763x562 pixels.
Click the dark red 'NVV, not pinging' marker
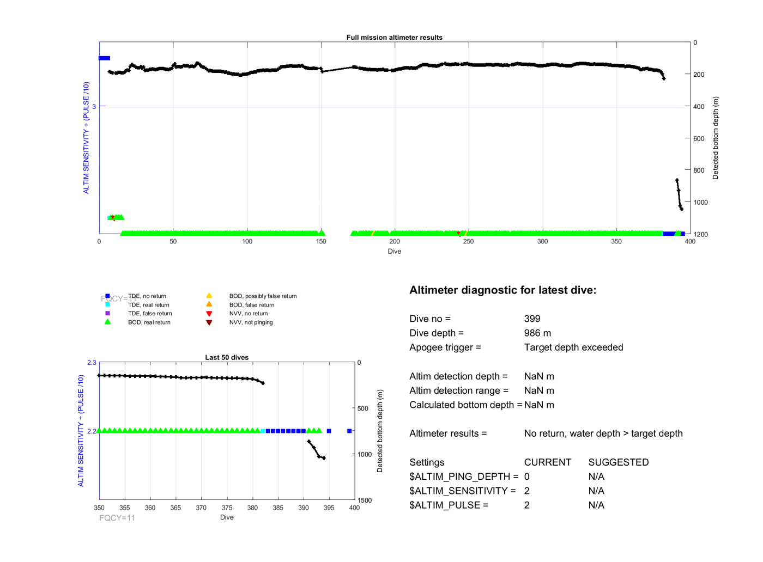click(209, 322)
